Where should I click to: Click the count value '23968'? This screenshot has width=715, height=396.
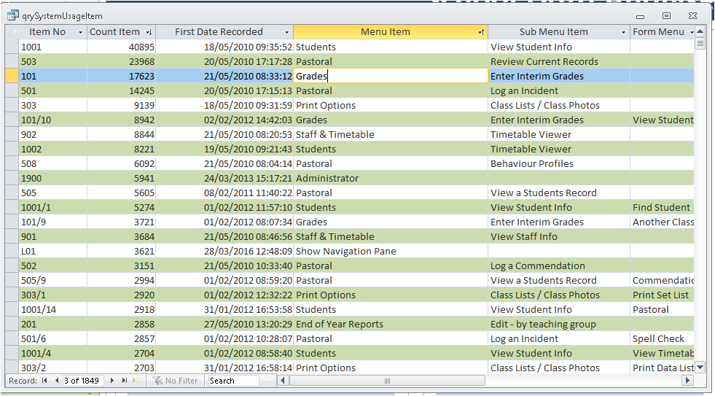pyautogui.click(x=121, y=61)
